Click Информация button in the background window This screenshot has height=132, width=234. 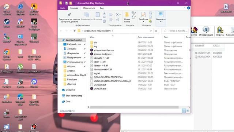206,32
